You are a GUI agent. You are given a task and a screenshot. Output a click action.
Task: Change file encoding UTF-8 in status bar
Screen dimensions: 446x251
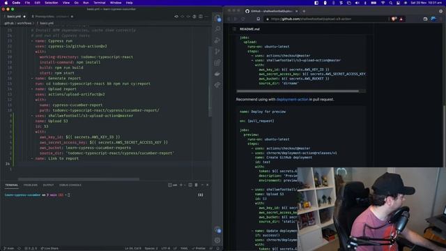point(165,248)
